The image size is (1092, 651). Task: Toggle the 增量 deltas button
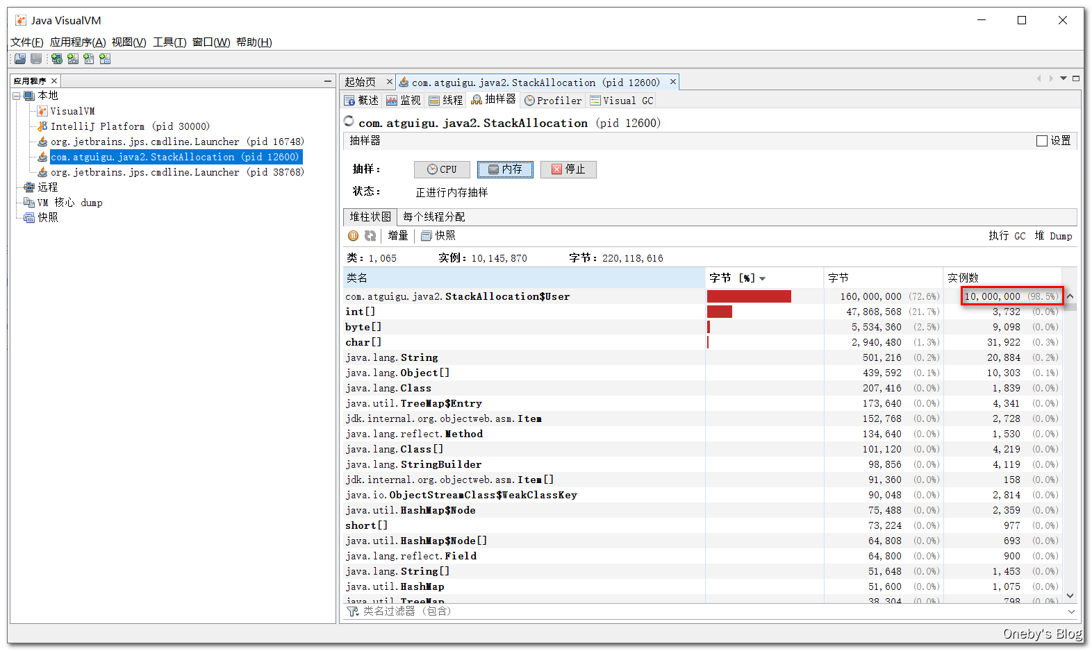tap(398, 236)
